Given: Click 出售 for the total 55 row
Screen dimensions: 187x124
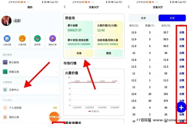Looking at the screenshot, I should coord(182,74).
